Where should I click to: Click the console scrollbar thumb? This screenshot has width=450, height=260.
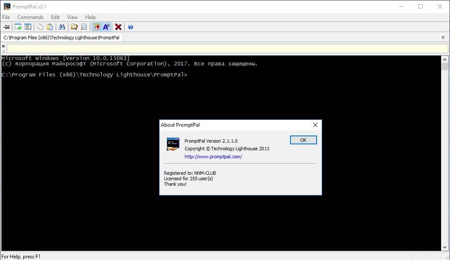tap(445, 67)
